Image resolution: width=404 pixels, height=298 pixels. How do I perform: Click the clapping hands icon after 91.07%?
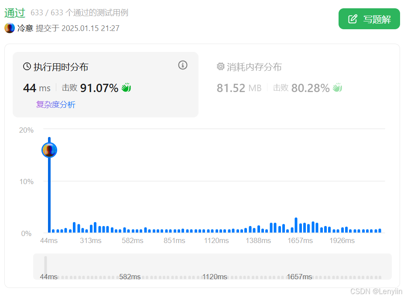pos(126,88)
